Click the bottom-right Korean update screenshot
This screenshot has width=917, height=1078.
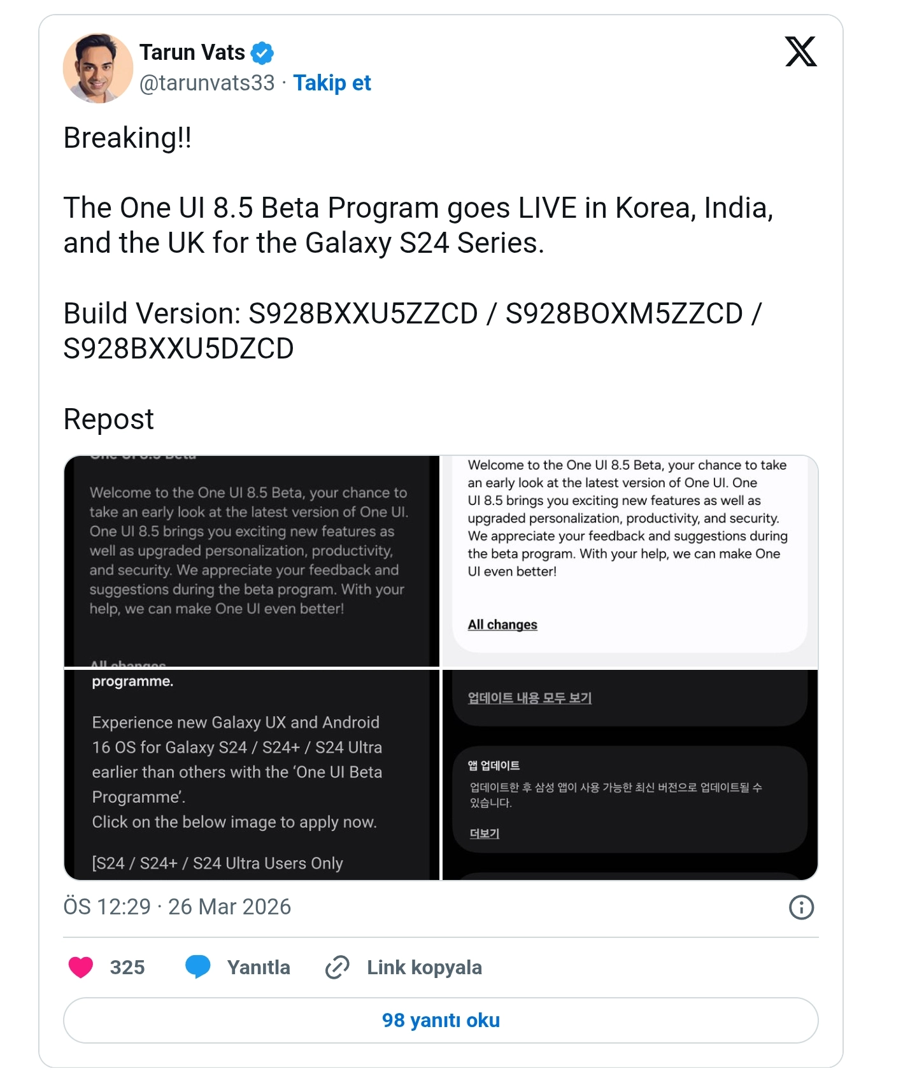coord(629,774)
